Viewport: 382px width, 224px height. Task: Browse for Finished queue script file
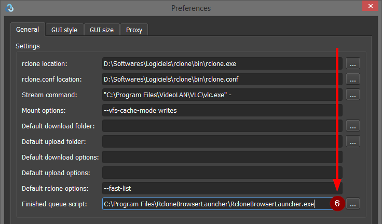pyautogui.click(x=353, y=204)
